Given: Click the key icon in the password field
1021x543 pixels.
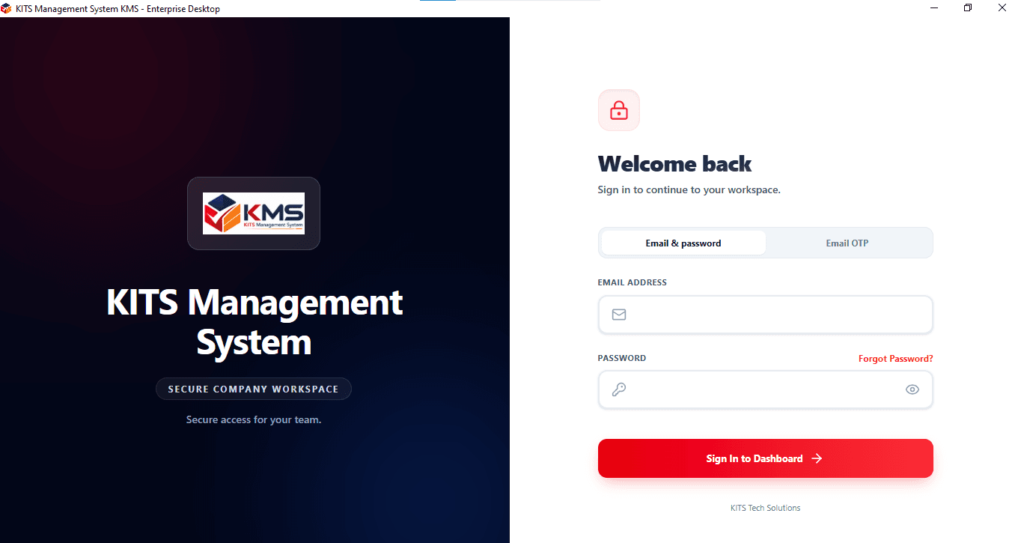Looking at the screenshot, I should click(x=619, y=389).
